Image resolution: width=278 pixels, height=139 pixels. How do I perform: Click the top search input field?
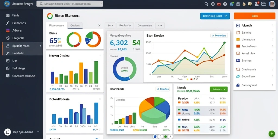click(70, 4)
